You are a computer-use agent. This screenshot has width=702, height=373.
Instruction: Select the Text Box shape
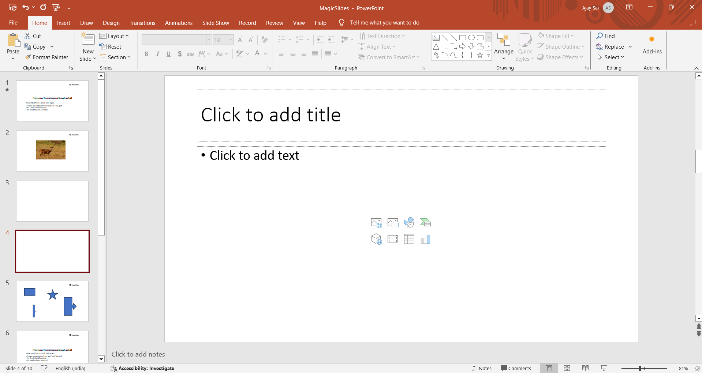[x=436, y=38]
